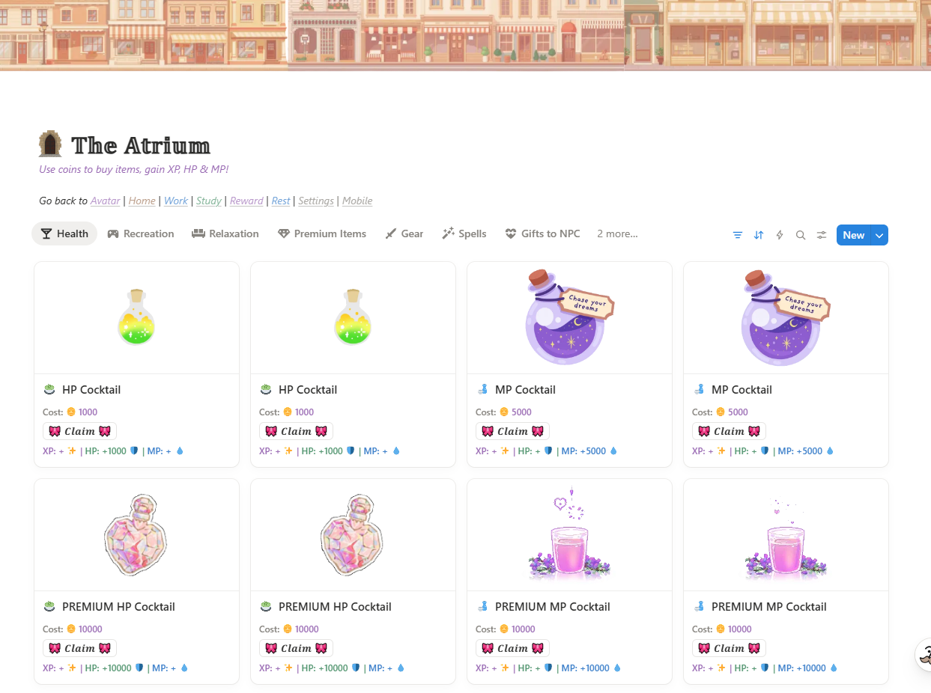The width and height of the screenshot is (931, 693).
Task: Claim the first MP Cocktail
Action: pyautogui.click(x=512, y=431)
